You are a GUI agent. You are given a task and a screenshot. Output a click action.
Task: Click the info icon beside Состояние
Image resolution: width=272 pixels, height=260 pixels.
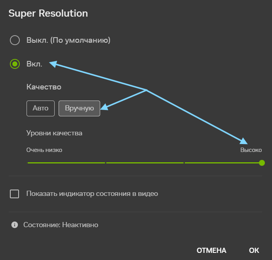(x=15, y=225)
